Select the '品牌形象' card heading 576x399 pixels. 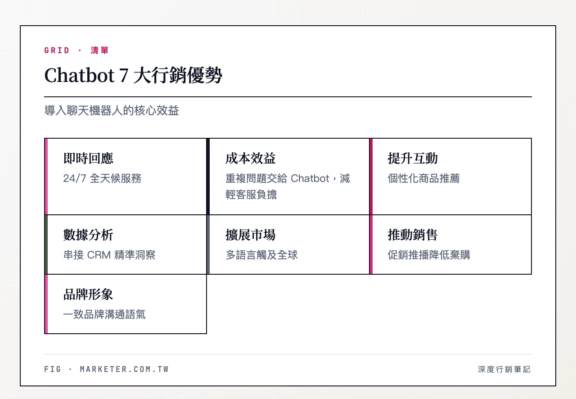tap(88, 295)
